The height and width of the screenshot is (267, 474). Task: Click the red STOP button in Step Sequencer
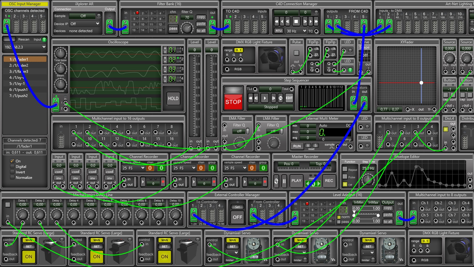click(233, 102)
